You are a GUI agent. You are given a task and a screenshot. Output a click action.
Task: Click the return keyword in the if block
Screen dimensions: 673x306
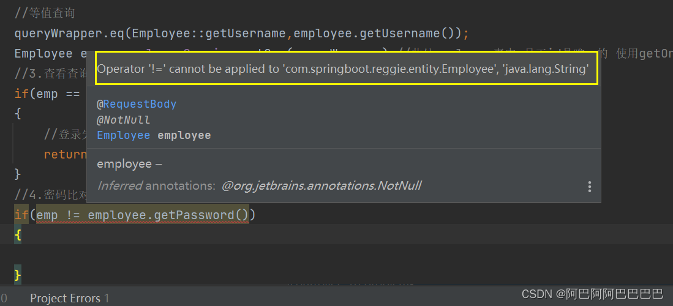tap(66, 154)
